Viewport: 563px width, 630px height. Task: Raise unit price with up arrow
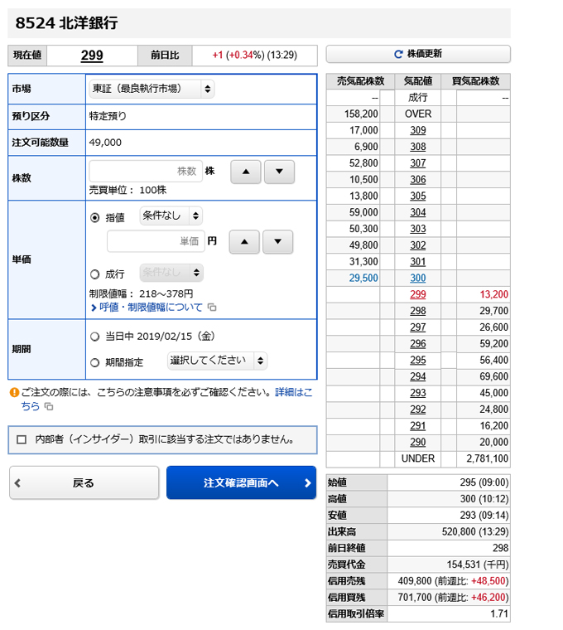coord(244,242)
